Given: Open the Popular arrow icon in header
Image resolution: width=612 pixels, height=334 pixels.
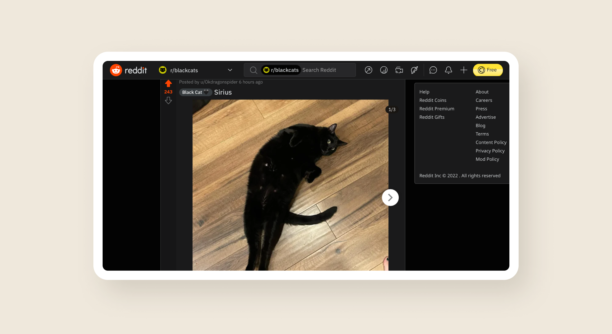Looking at the screenshot, I should click(369, 70).
